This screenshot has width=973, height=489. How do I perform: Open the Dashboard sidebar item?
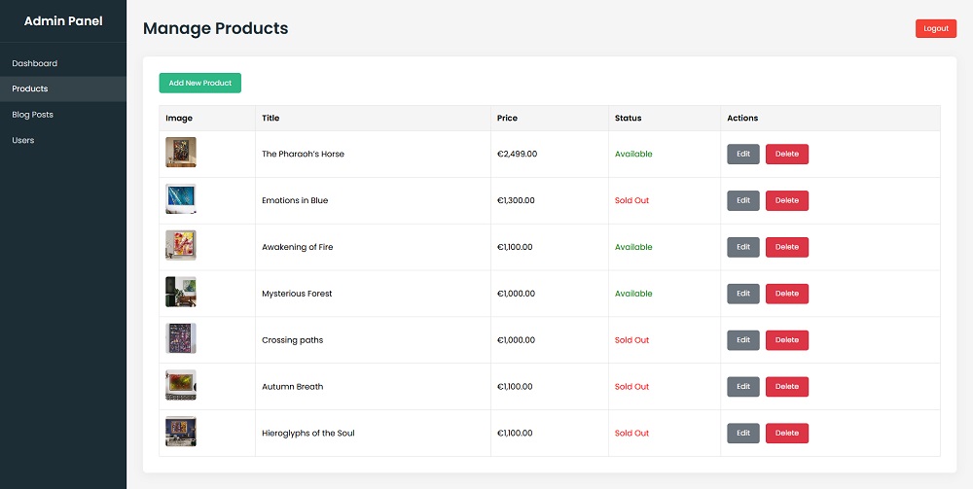pyautogui.click(x=35, y=63)
